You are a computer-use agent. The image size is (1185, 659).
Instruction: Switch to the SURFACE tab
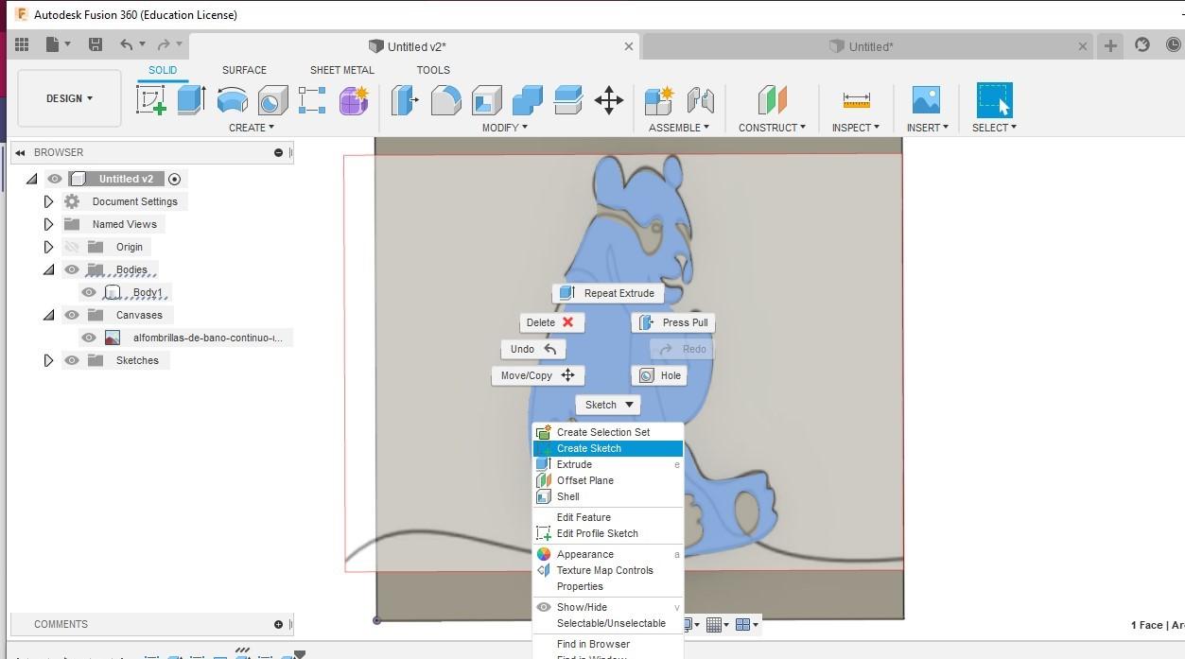tap(244, 70)
